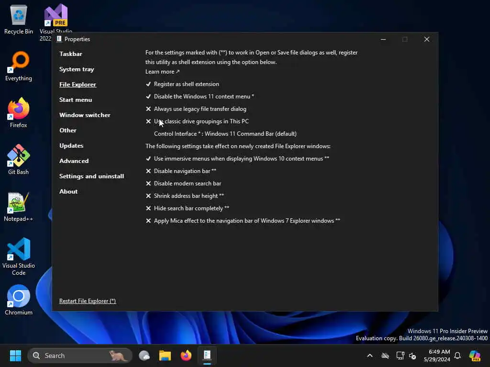Close the Properties window

(x=426, y=39)
